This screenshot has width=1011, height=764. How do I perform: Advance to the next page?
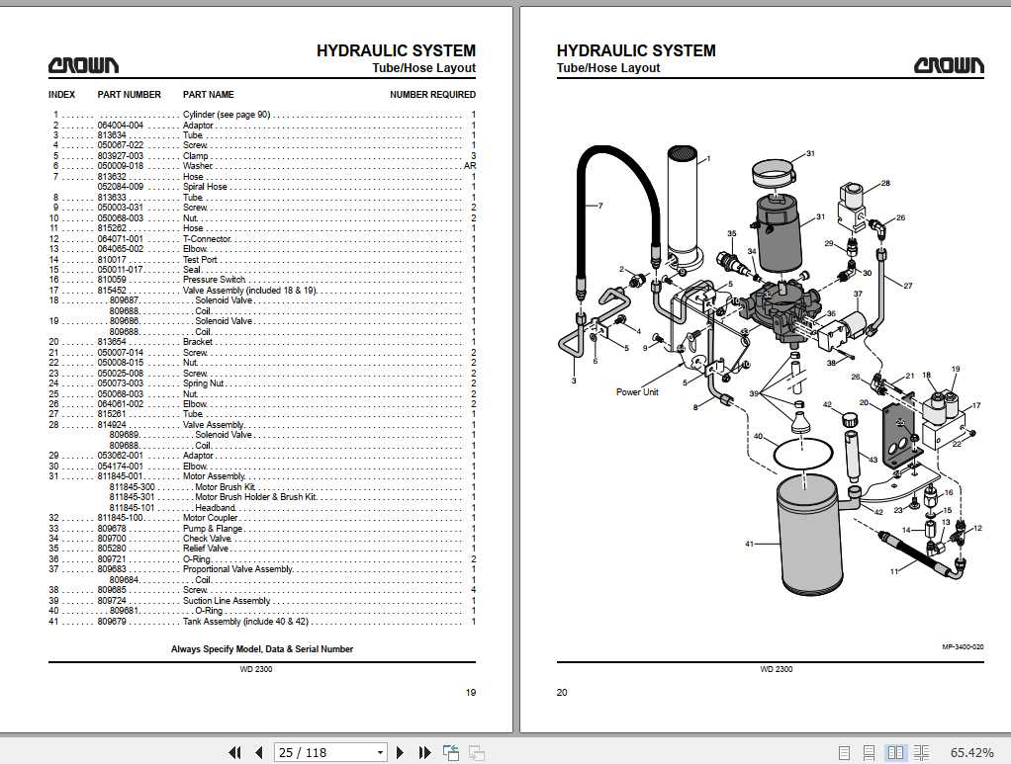(402, 752)
